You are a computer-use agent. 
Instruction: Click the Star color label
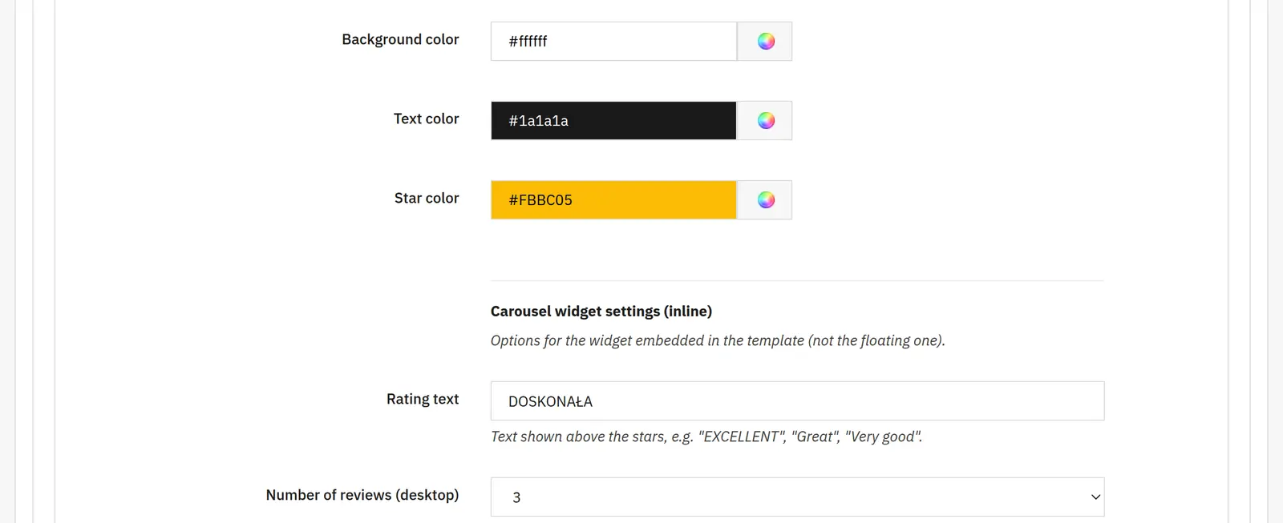427,198
